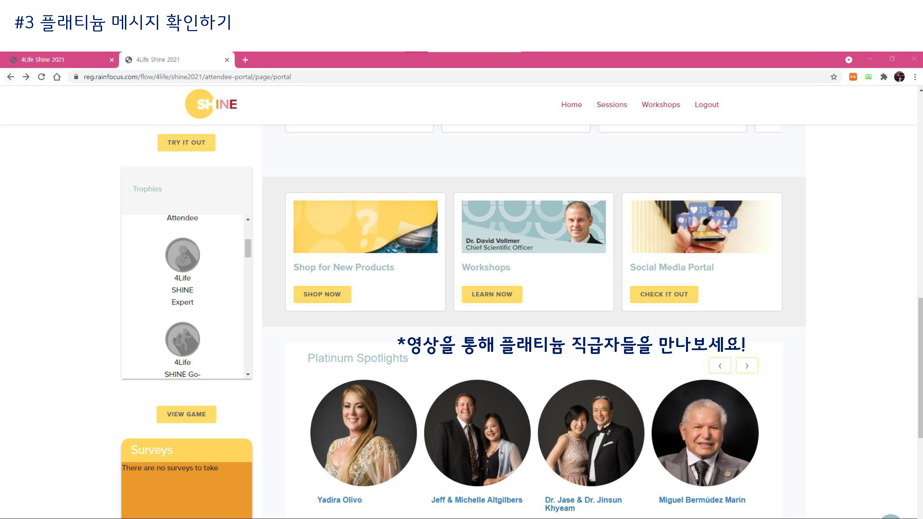Image resolution: width=923 pixels, height=519 pixels.
Task: Click the page scrollbar up arrow
Action: coord(920,90)
